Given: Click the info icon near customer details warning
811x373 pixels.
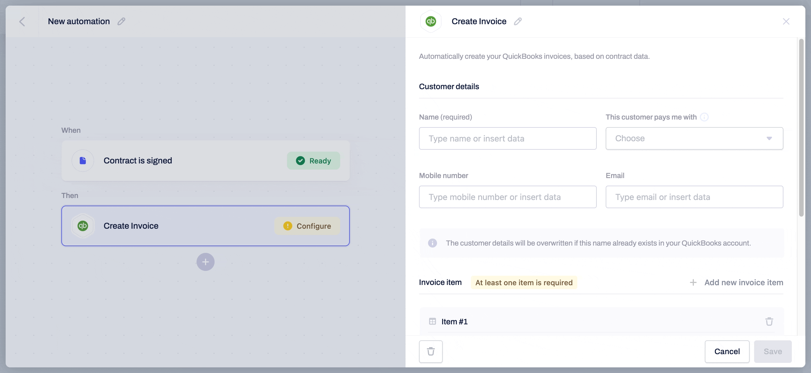Looking at the screenshot, I should point(433,243).
